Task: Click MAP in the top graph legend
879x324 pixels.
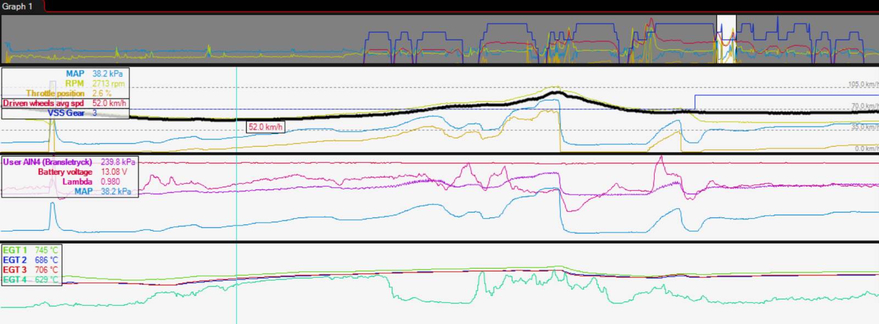Action: [x=75, y=74]
